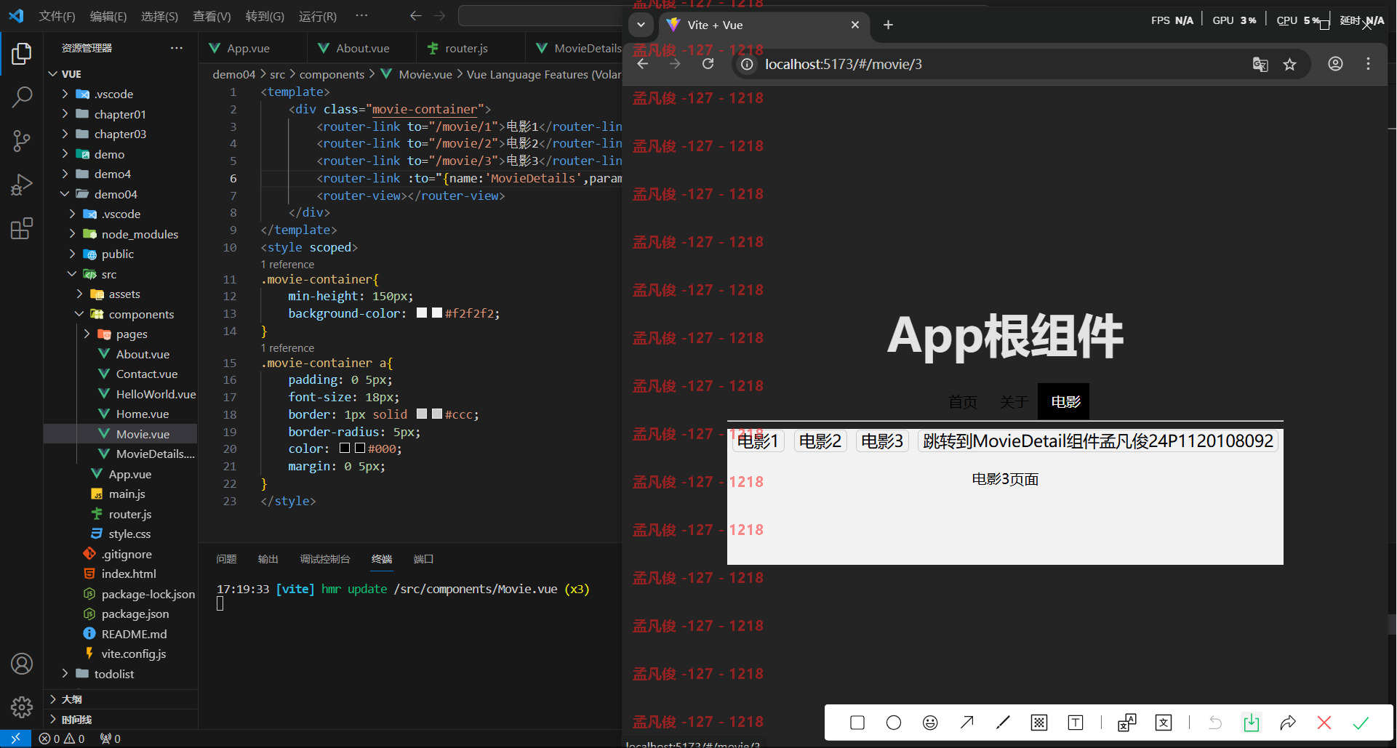Click the 电影1 router link
This screenshot has width=1397, height=748.
pyautogui.click(x=758, y=441)
